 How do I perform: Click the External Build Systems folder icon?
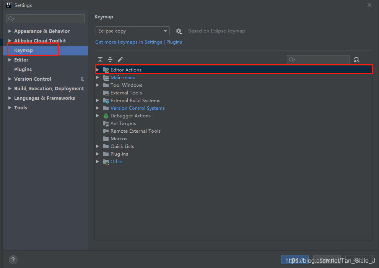tap(106, 101)
